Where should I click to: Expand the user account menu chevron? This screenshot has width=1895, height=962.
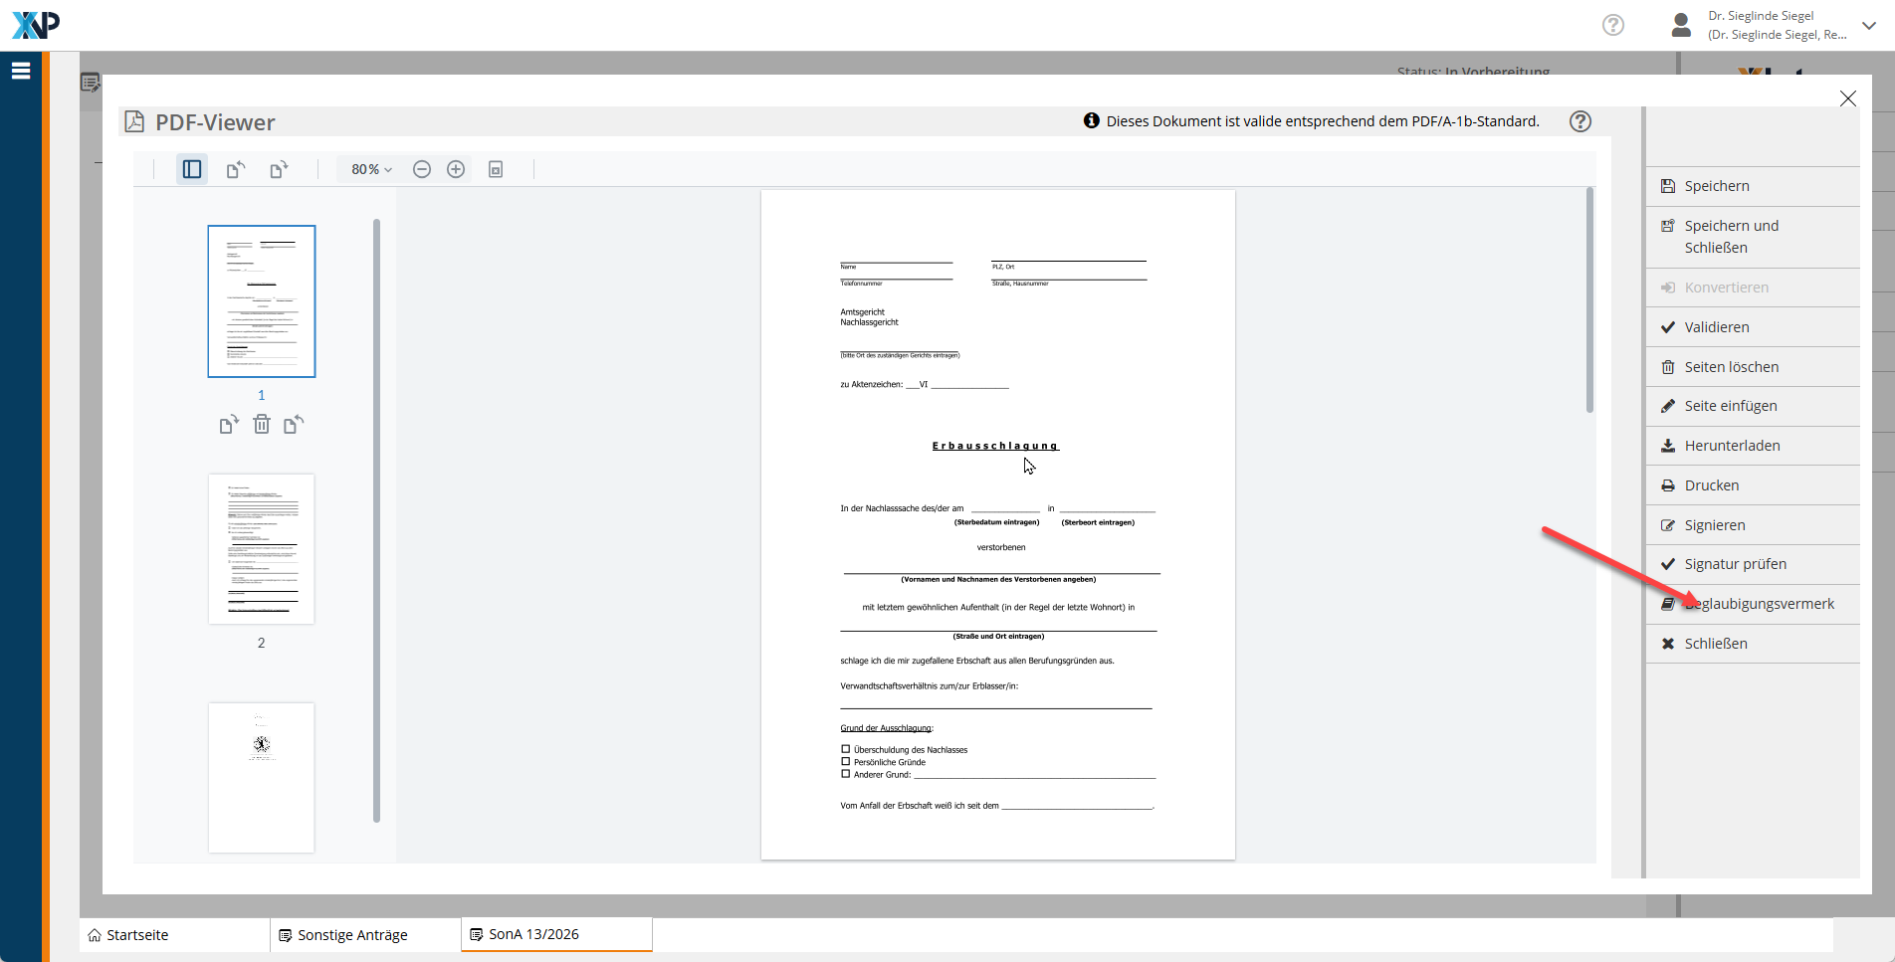click(1869, 26)
